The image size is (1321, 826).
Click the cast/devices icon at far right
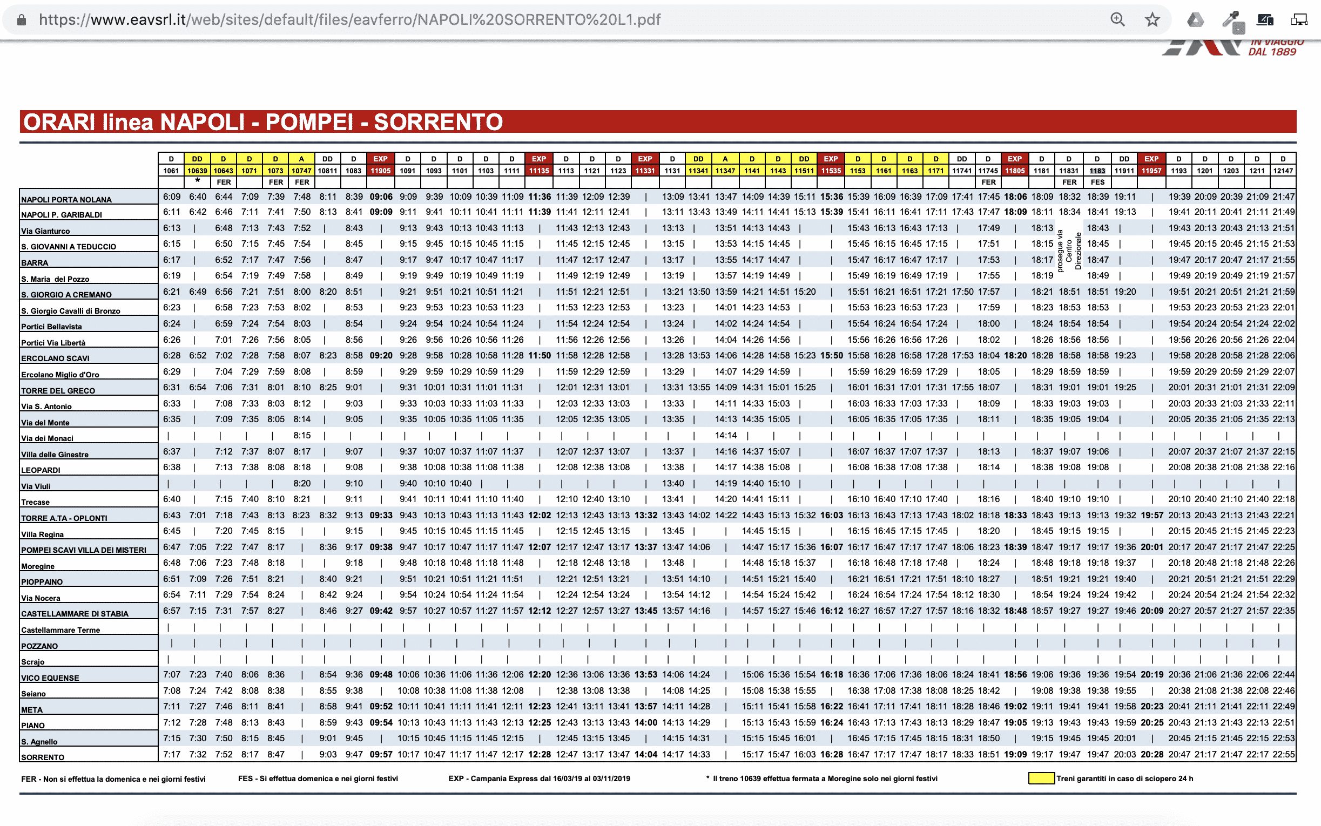point(1299,20)
